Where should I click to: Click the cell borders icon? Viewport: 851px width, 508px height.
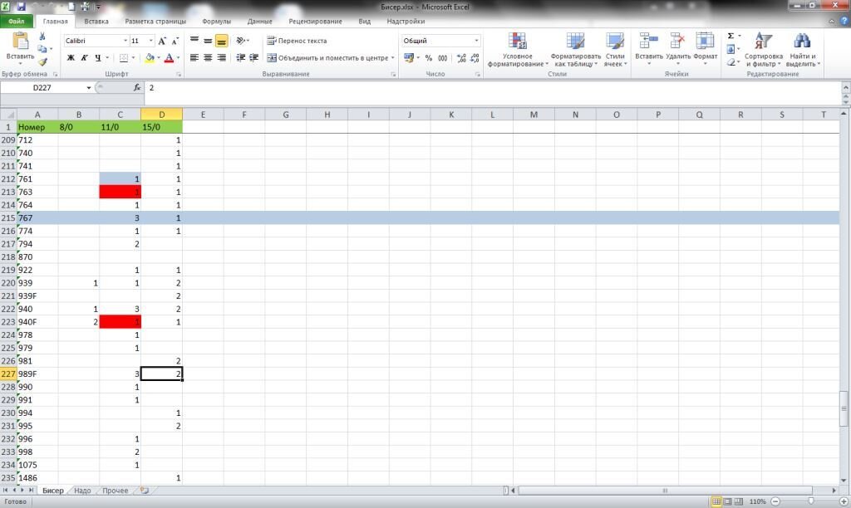(124, 57)
